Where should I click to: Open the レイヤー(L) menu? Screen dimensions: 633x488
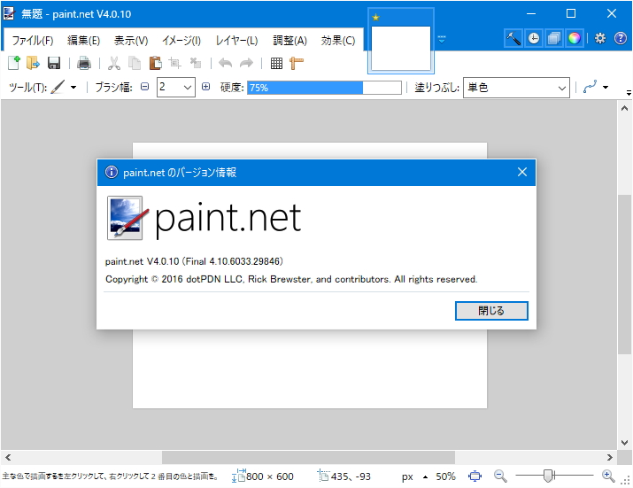[x=237, y=41]
